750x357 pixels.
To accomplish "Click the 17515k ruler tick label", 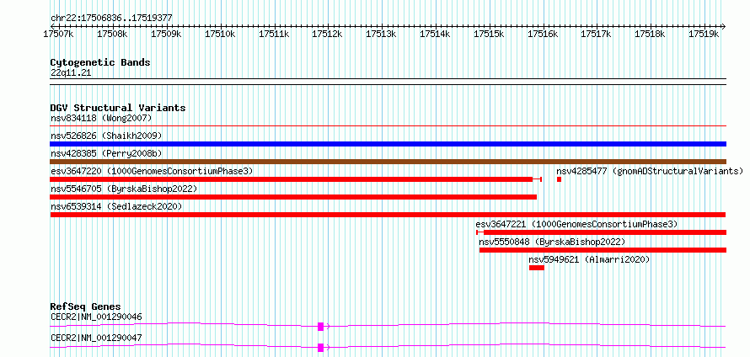I will pos(489,34).
